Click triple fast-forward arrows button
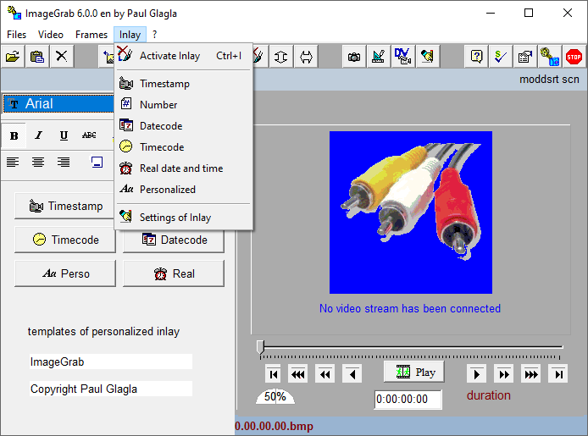This screenshot has width=588, height=436. point(531,374)
